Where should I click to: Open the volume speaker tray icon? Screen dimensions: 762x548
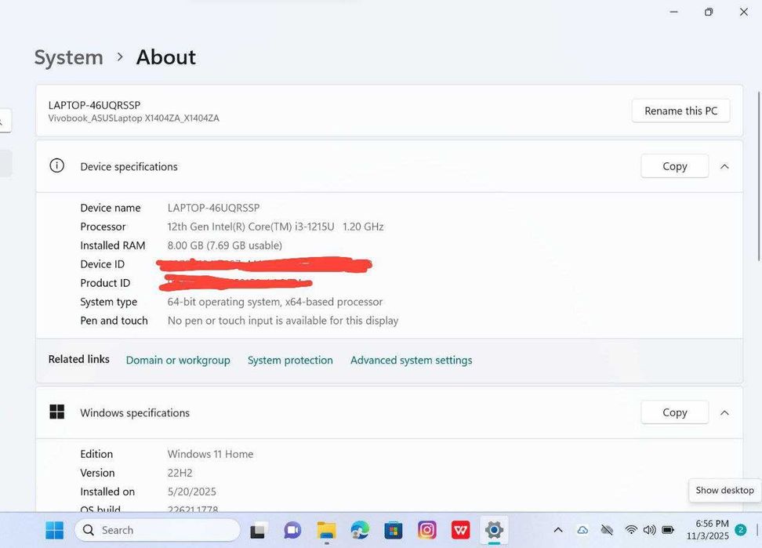(649, 530)
